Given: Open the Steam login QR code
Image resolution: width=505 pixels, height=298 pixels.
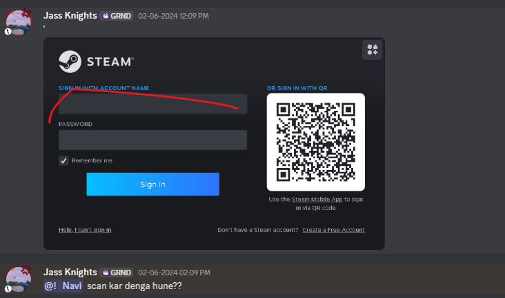Looking at the screenshot, I should [316, 142].
